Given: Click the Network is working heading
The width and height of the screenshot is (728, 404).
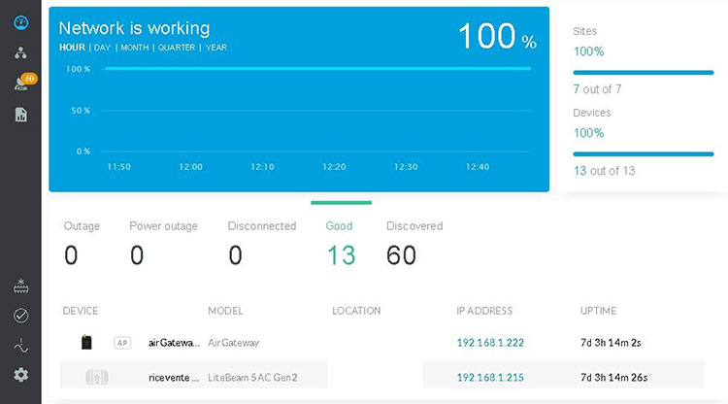Looking at the screenshot, I should coord(134,28).
